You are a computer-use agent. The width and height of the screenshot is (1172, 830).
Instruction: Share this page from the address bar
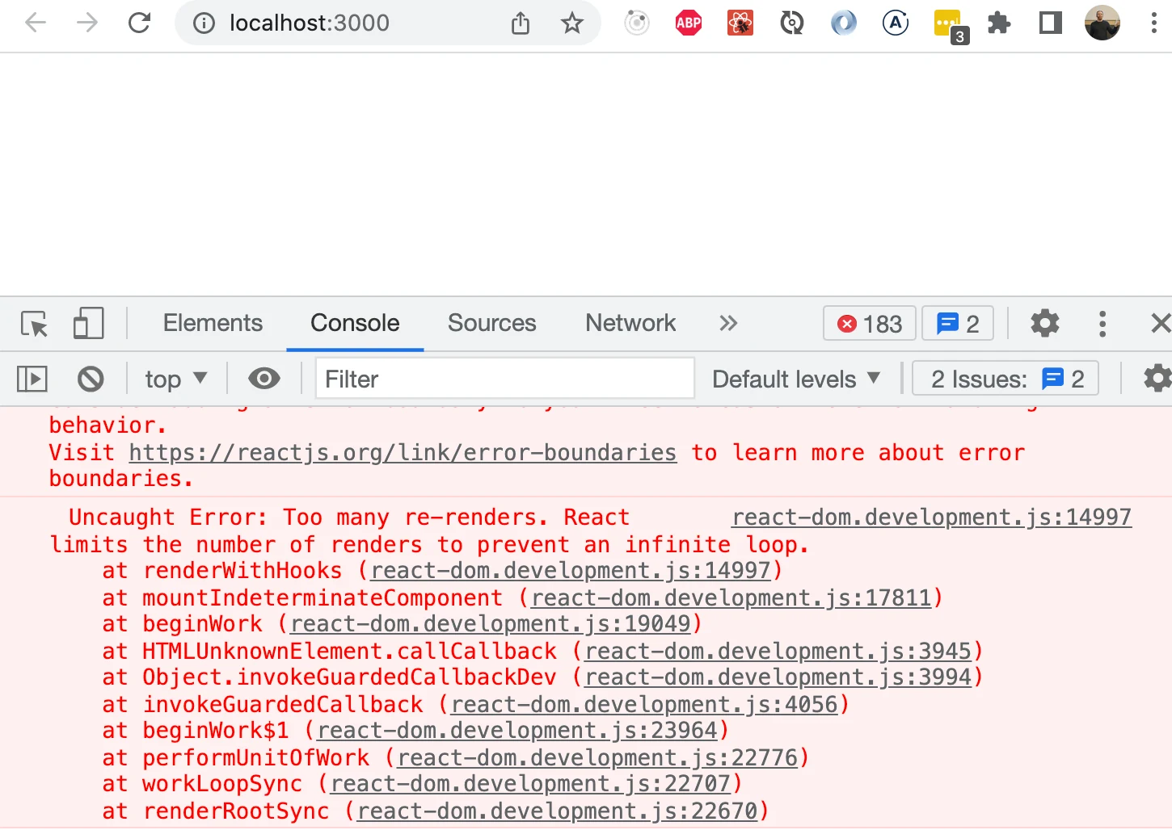pos(521,23)
